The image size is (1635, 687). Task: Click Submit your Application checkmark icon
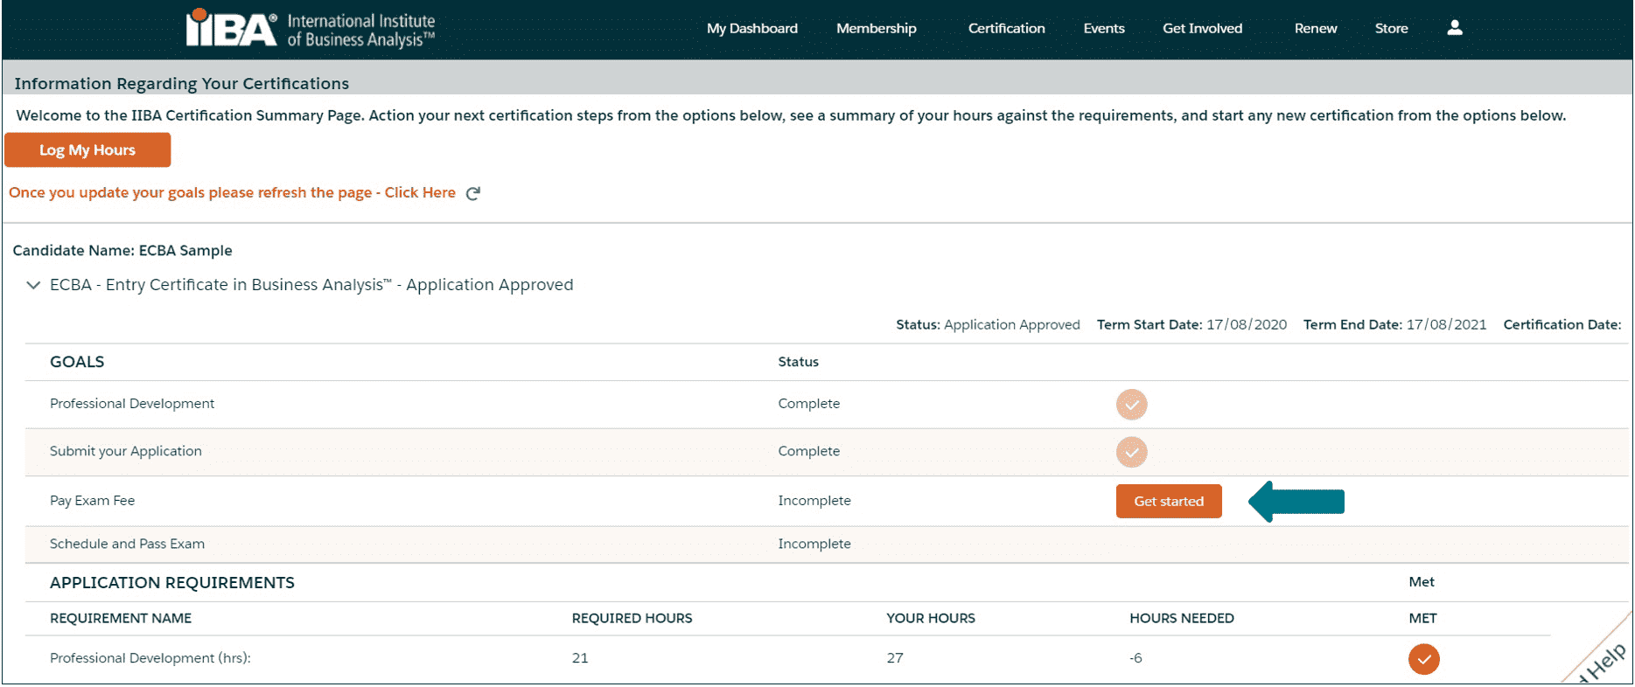tap(1131, 452)
